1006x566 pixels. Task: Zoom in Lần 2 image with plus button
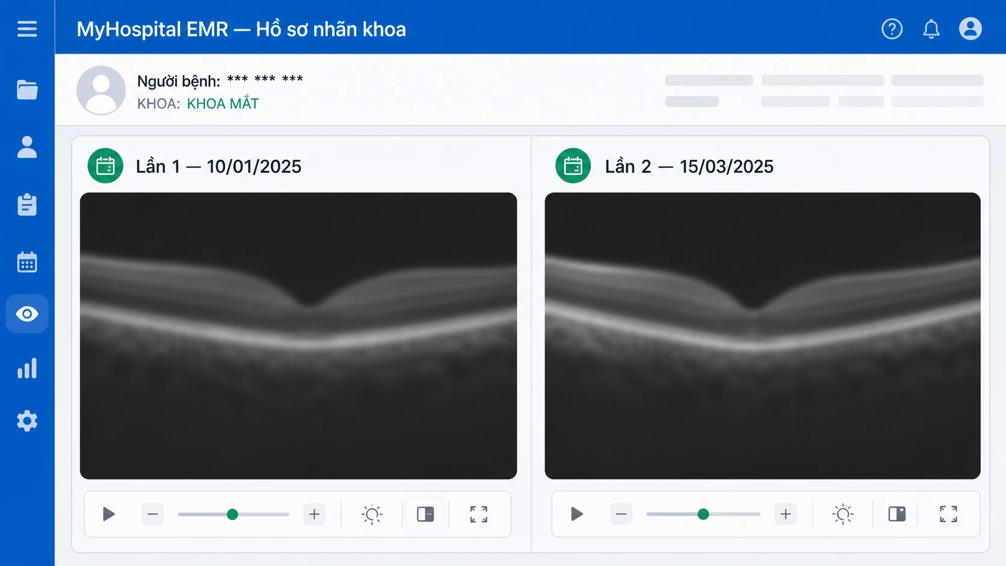[785, 514]
